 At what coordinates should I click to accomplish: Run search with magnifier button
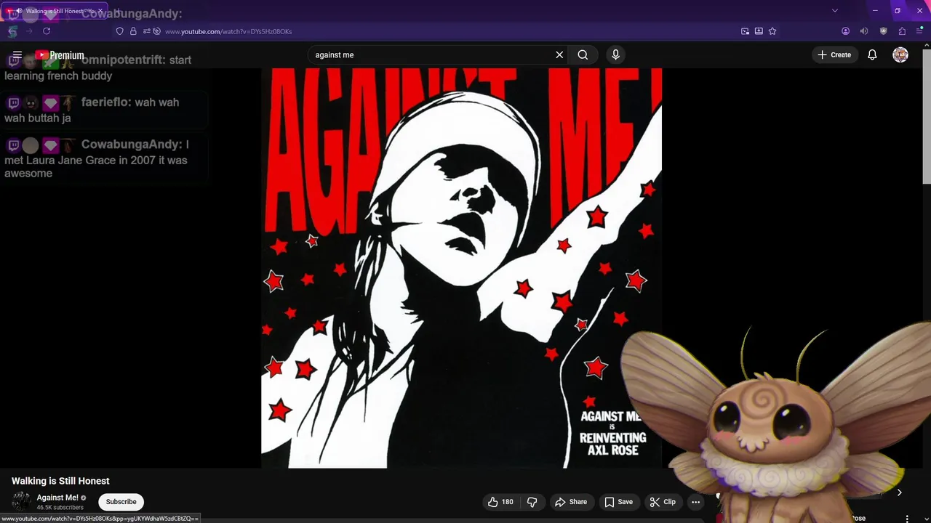pos(583,55)
